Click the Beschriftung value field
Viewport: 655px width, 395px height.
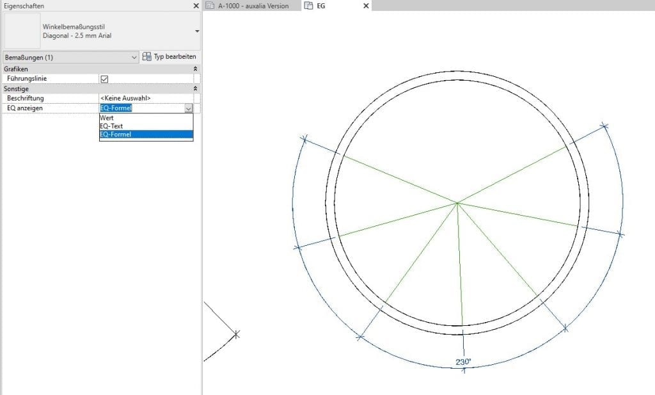click(x=146, y=99)
